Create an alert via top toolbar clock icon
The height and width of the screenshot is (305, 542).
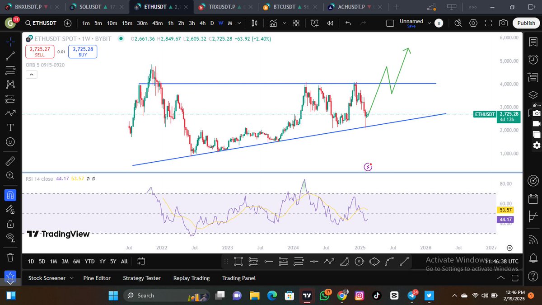coord(314,23)
